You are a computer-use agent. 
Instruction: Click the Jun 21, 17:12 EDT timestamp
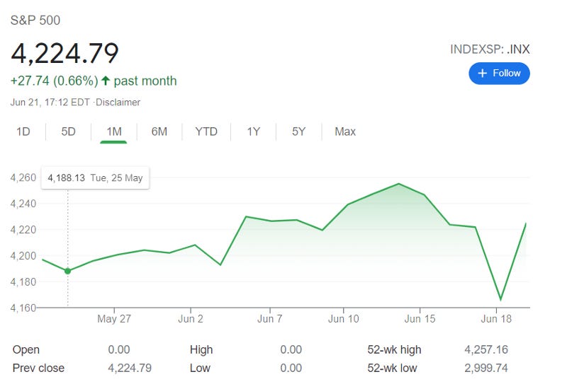(x=50, y=102)
